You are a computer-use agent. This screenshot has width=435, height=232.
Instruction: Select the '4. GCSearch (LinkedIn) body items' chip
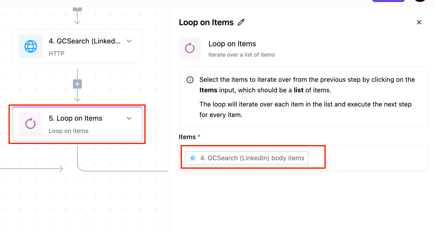pyautogui.click(x=247, y=158)
